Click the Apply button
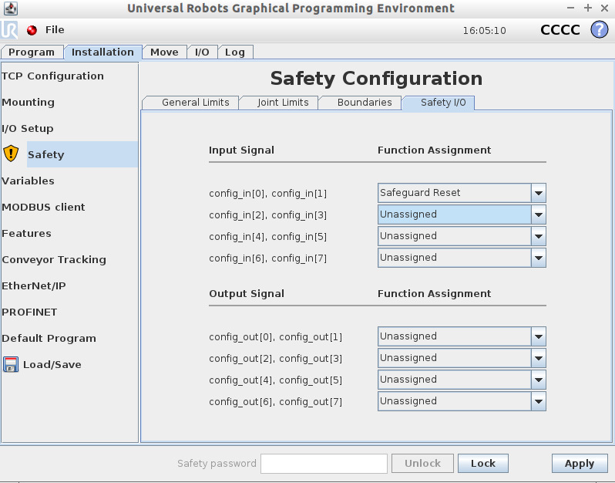The width and height of the screenshot is (615, 483). coord(580,464)
